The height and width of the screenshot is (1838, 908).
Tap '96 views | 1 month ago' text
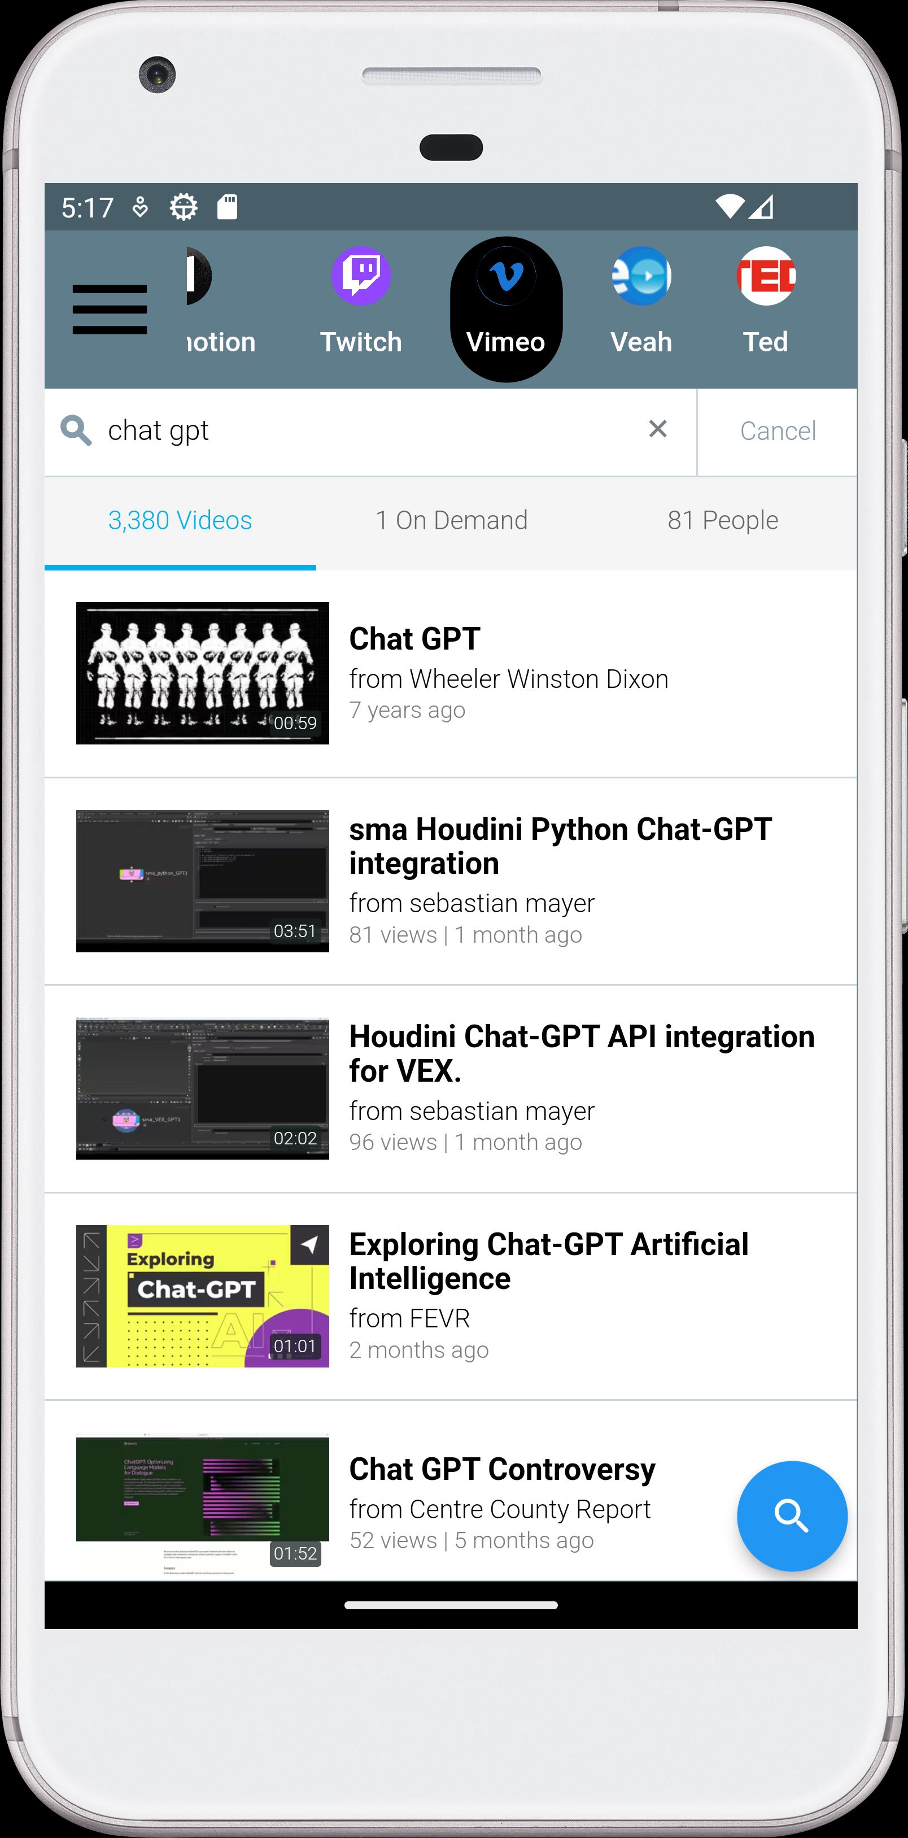tap(465, 1142)
